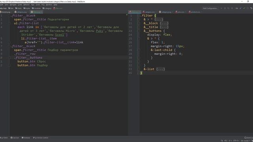Click the {...} placeholder after &__block
Viewport: 253px width, 142px height.
[x=164, y=23]
